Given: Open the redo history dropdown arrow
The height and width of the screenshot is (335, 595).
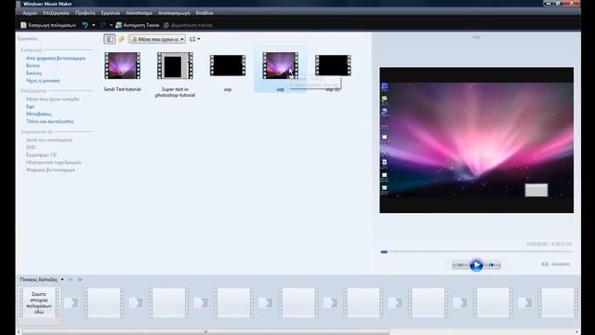Looking at the screenshot, I should click(112, 25).
